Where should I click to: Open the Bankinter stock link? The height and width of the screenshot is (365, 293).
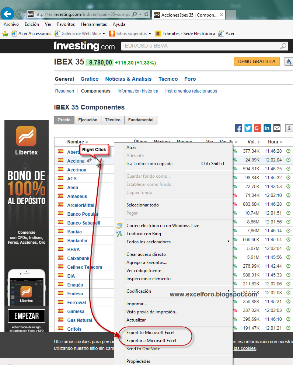click(x=77, y=240)
